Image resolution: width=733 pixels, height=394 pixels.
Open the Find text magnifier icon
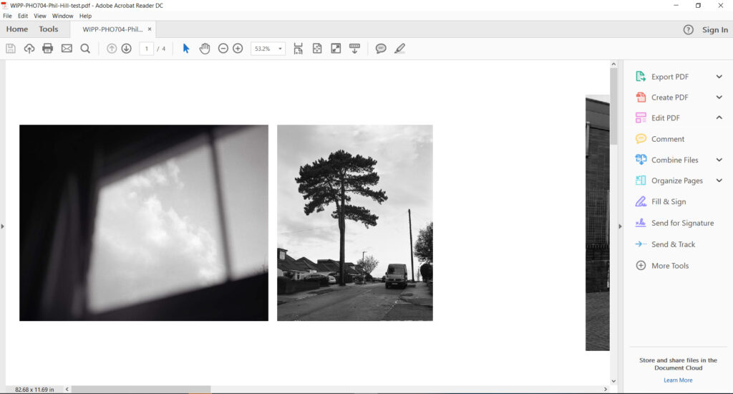[85, 48]
